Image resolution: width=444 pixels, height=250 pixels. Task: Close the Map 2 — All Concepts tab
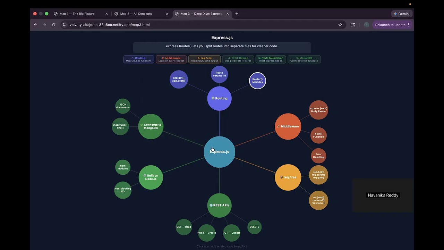(167, 14)
